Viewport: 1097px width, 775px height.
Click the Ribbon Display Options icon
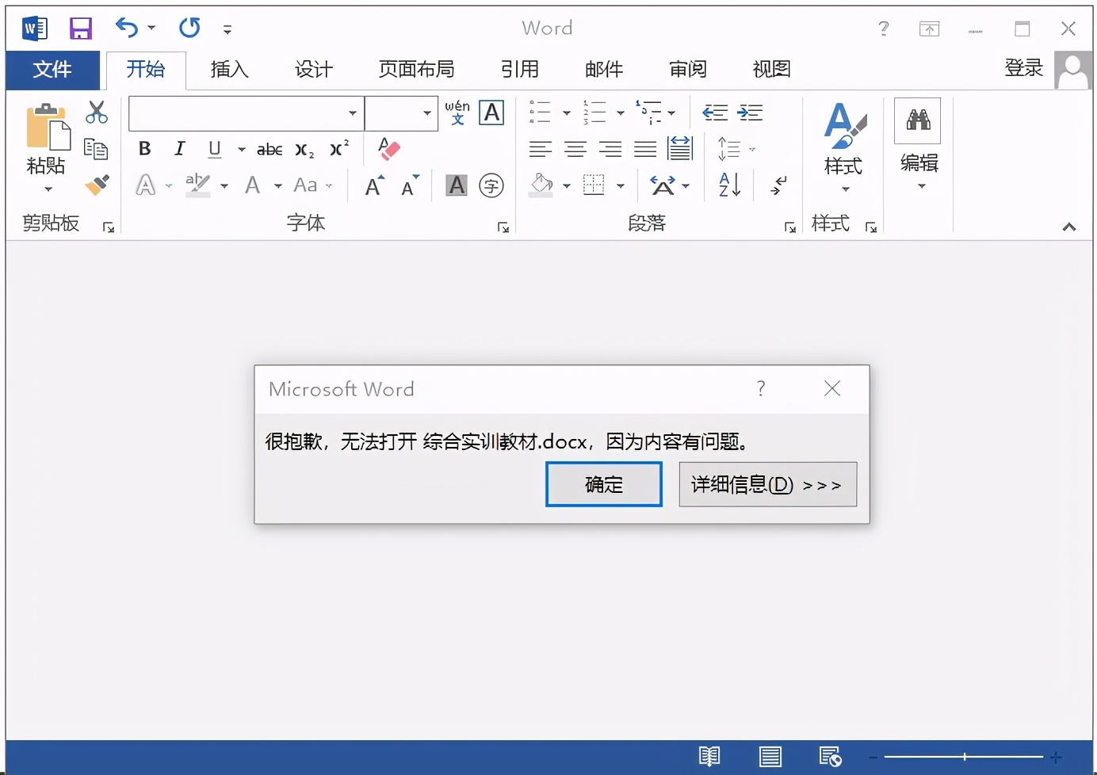[929, 29]
